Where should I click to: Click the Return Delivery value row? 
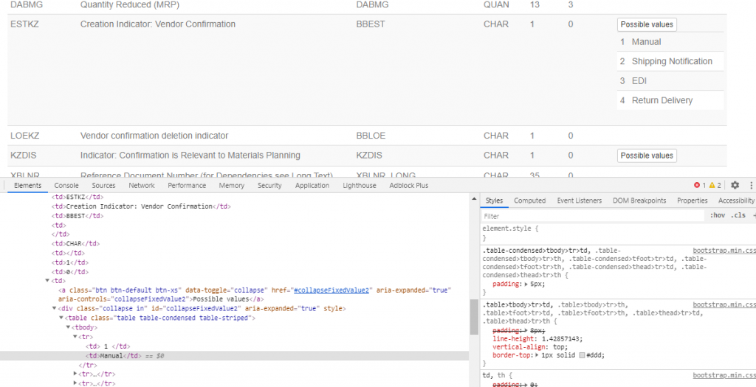(670, 100)
